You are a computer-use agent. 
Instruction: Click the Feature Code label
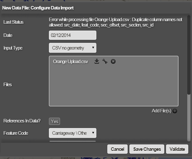coord(16,133)
